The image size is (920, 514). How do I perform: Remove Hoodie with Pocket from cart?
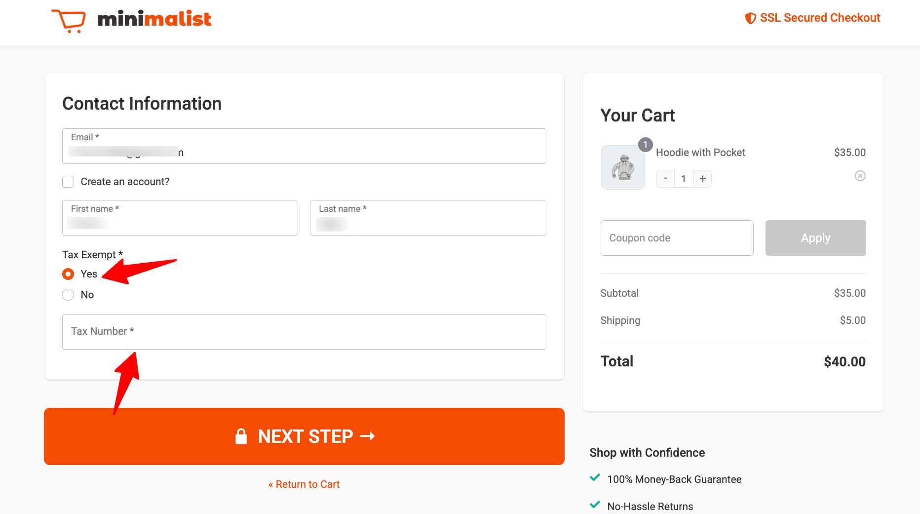860,176
